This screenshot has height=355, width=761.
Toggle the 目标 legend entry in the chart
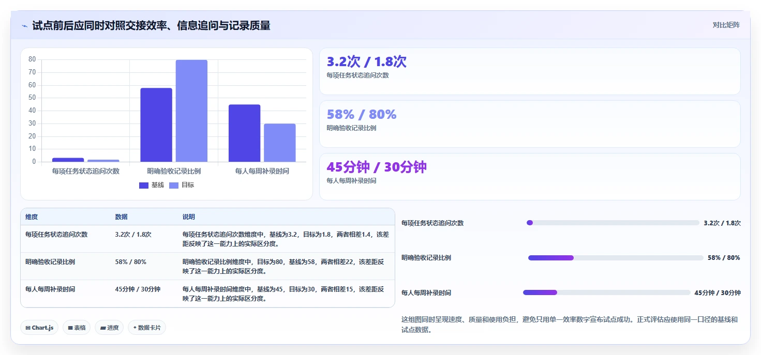182,185
